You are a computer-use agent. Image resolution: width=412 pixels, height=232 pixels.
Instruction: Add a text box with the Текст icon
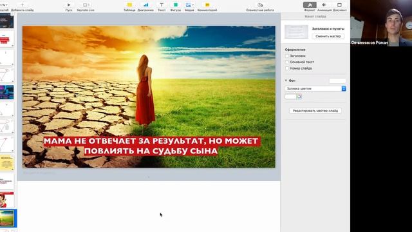pos(162,5)
